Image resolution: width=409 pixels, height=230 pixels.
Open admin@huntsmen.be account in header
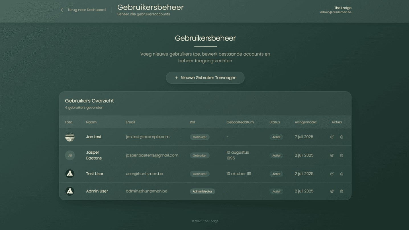click(x=336, y=12)
